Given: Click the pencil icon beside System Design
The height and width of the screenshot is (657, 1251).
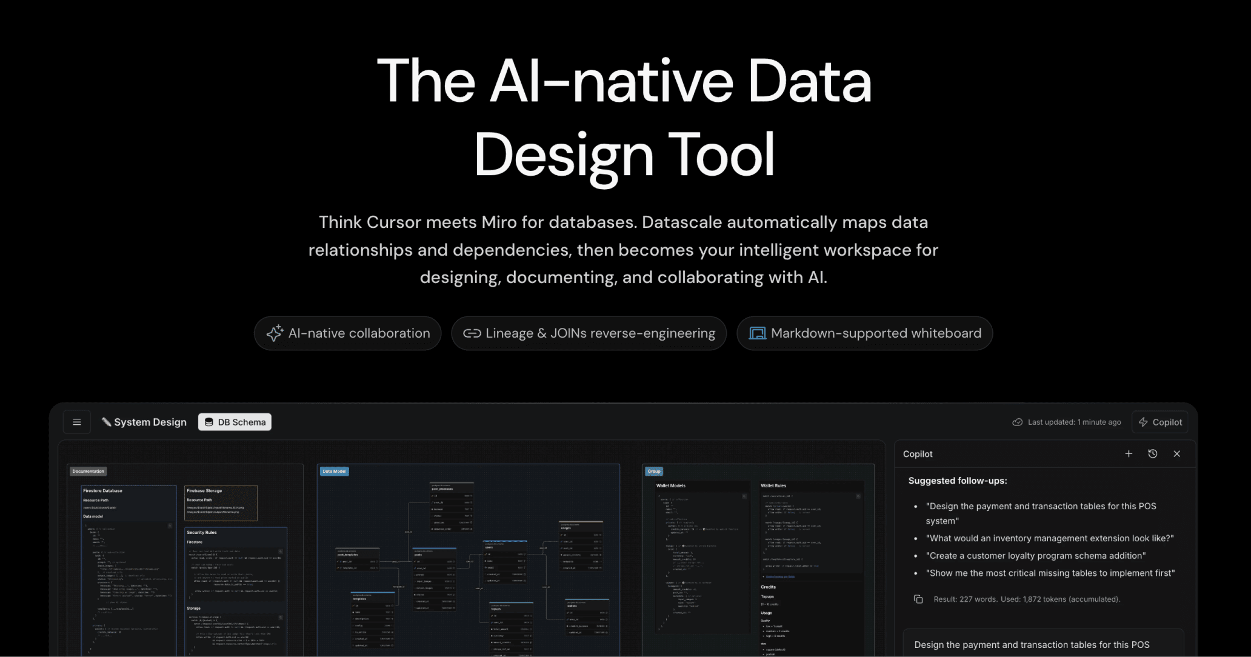Looking at the screenshot, I should 106,421.
